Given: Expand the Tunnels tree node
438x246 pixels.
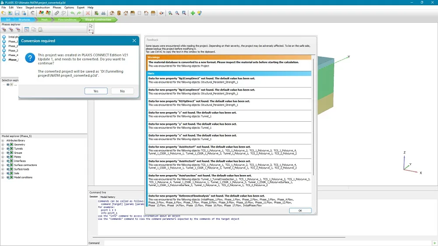Looking at the screenshot, I should coord(3,149).
